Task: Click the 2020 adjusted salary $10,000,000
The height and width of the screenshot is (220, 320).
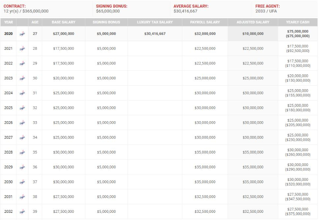Action: (253, 34)
